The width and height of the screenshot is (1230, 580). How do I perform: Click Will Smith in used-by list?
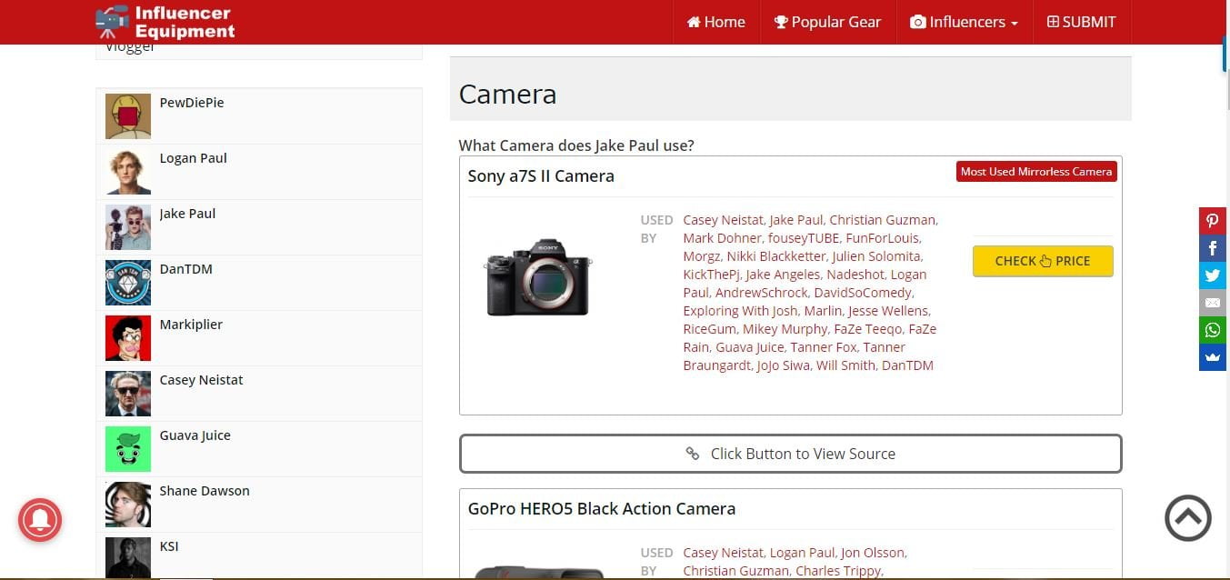[x=847, y=365]
